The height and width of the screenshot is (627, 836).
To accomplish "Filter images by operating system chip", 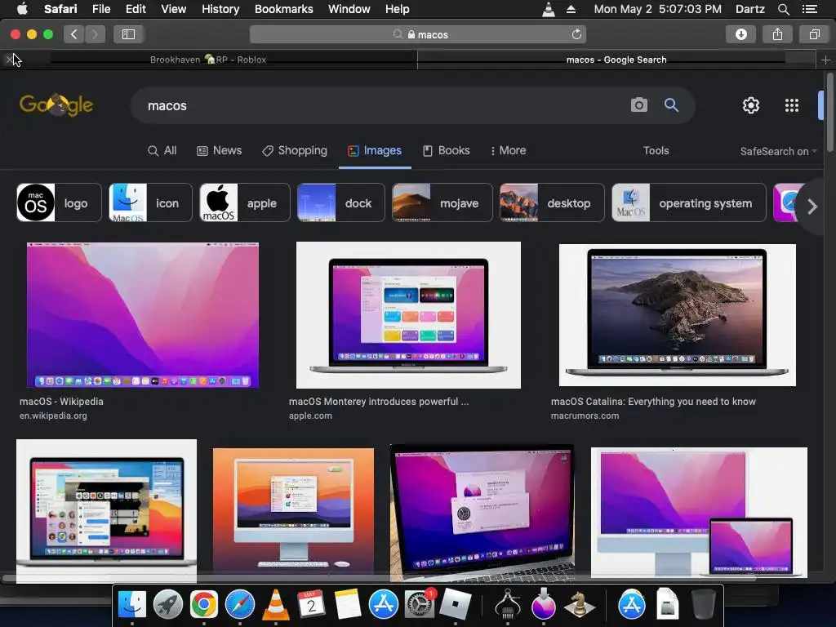I will pyautogui.click(x=689, y=202).
